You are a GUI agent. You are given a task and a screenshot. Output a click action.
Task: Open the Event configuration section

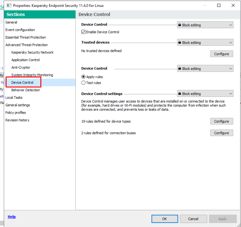point(20,30)
